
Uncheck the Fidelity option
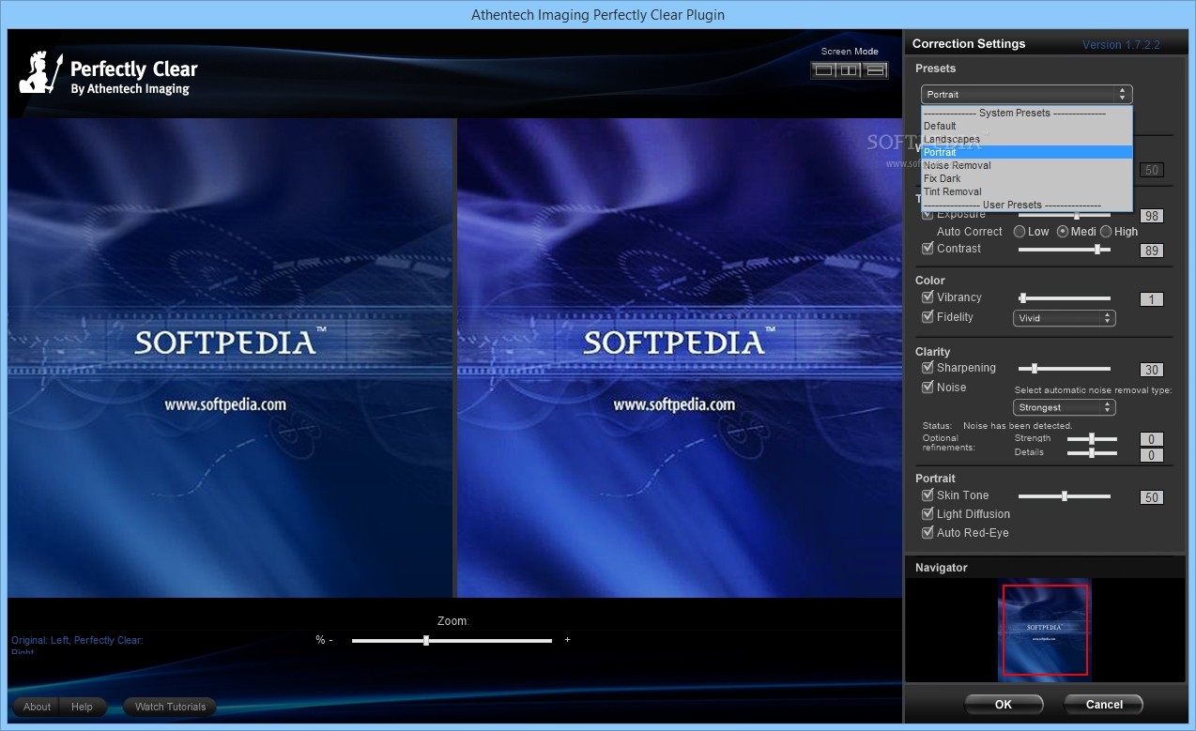928,317
